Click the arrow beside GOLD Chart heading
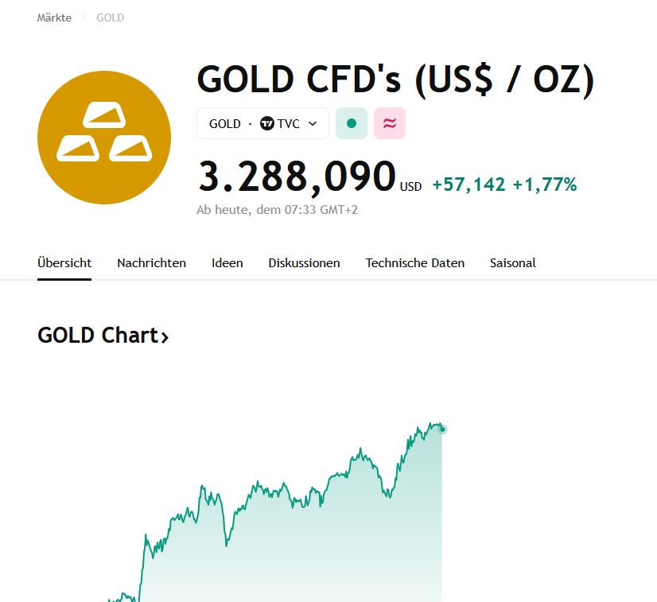 (x=165, y=337)
